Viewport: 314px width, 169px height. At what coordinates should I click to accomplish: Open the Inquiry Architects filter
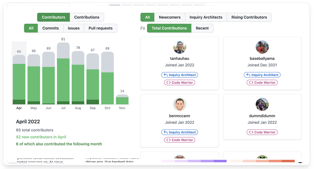coord(206,17)
